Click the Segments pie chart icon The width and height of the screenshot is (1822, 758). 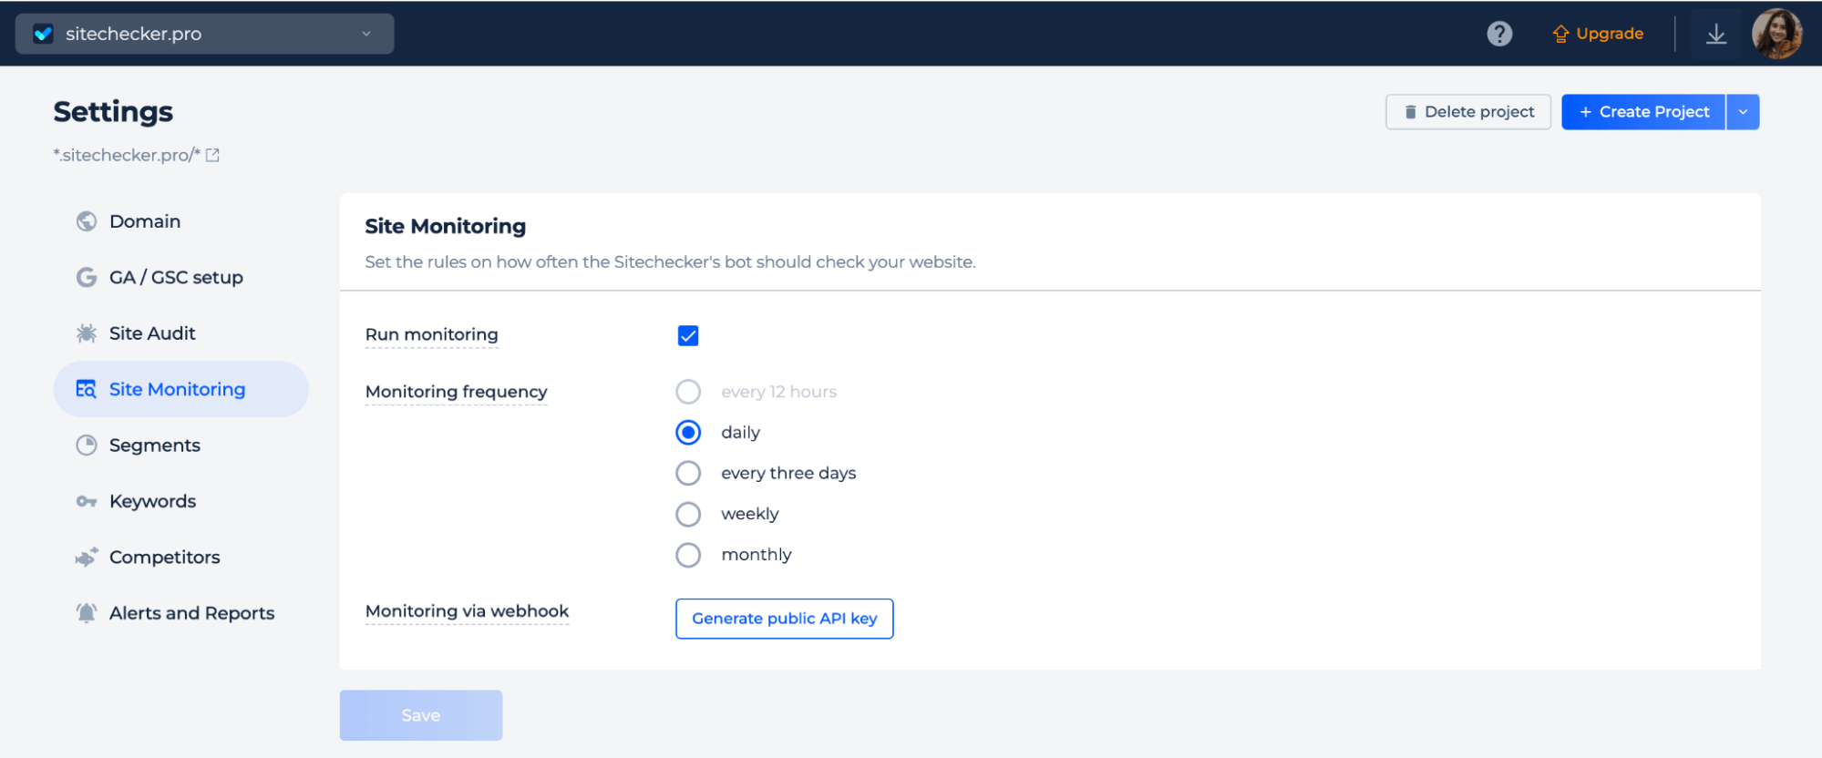pyautogui.click(x=87, y=446)
